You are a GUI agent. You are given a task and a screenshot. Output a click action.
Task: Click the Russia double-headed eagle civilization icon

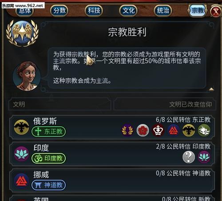(x=21, y=127)
